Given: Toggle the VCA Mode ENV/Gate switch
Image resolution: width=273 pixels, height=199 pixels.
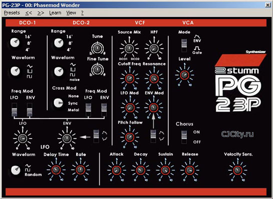Looking at the screenshot, I should coord(184,45).
